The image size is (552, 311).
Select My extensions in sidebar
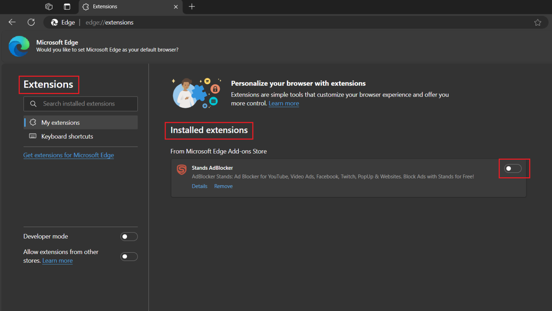tap(61, 123)
